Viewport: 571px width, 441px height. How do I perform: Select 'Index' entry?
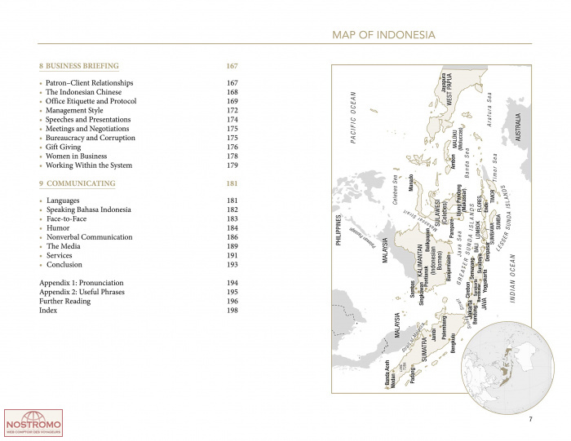click(48, 310)
